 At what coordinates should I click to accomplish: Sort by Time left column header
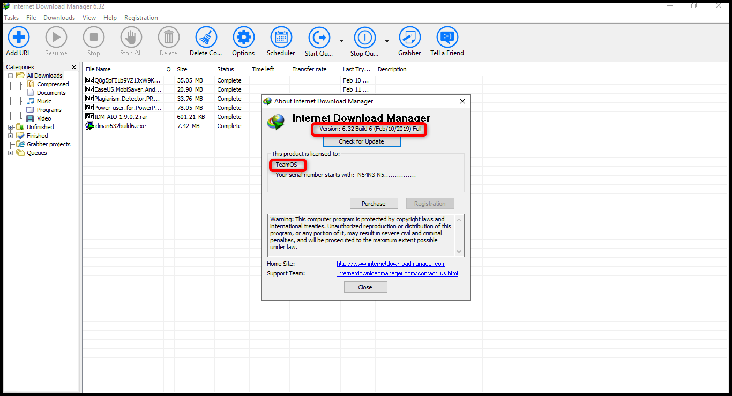(269, 69)
